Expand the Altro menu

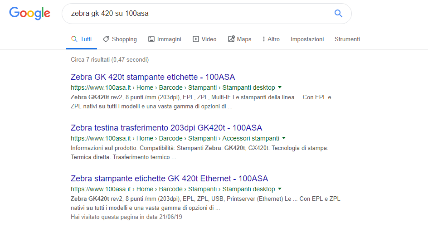click(x=271, y=39)
